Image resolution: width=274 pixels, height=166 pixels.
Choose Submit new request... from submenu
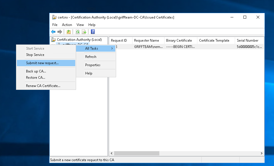point(42,63)
